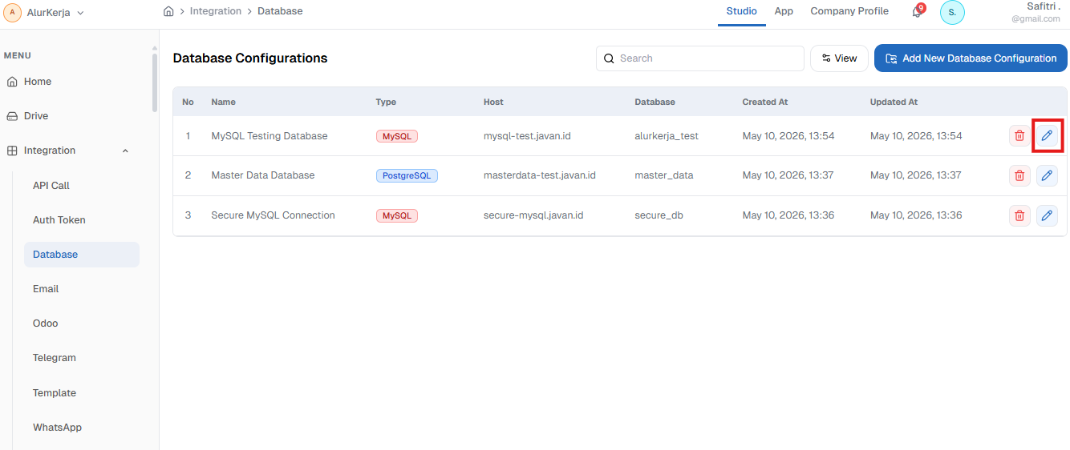
Task: Click the alurkerja_test database cell
Action: coord(667,136)
